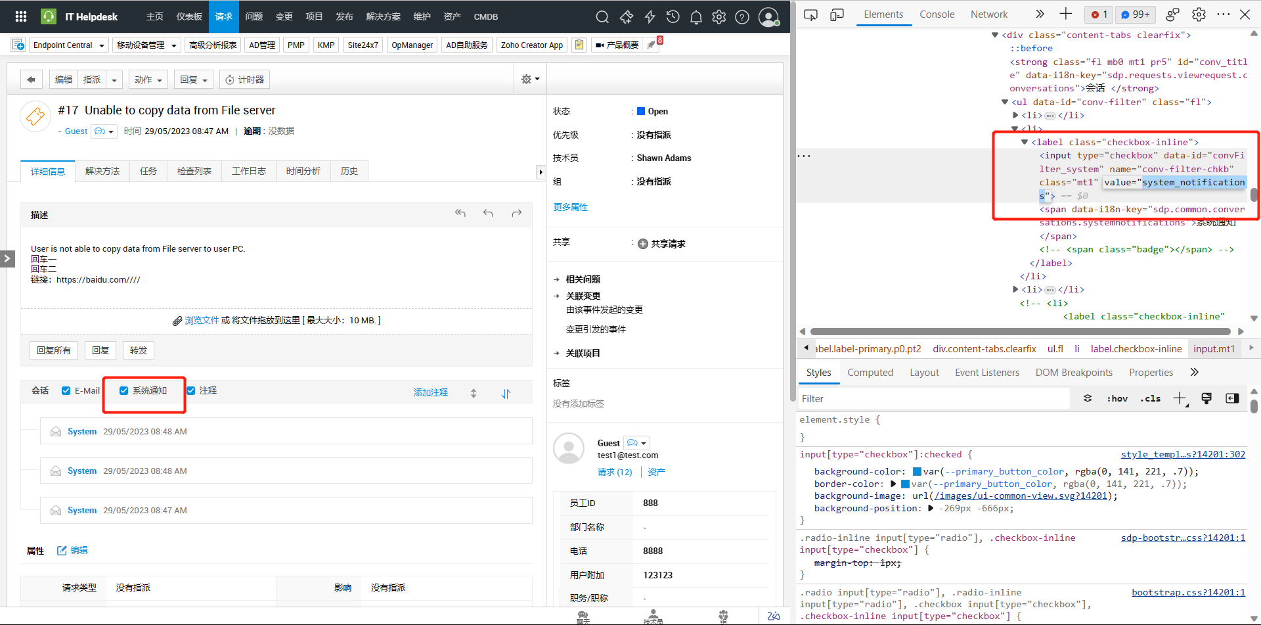Click the add share request plus icon
The width and height of the screenshot is (1261, 625).
click(643, 244)
